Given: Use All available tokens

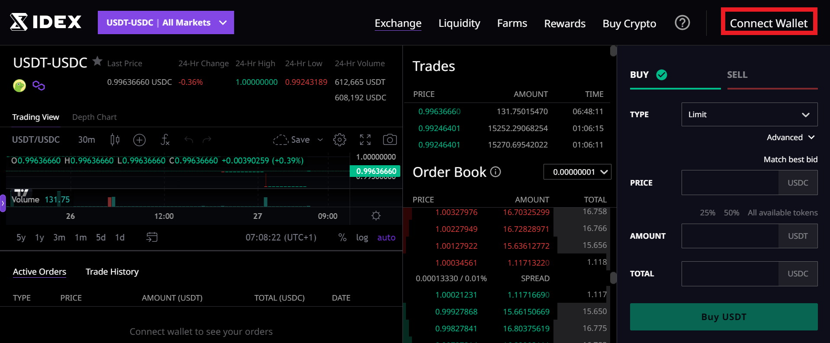Looking at the screenshot, I should 783,213.
